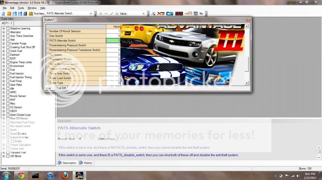
Task: Select the Description tab button
Action: click(67, 163)
